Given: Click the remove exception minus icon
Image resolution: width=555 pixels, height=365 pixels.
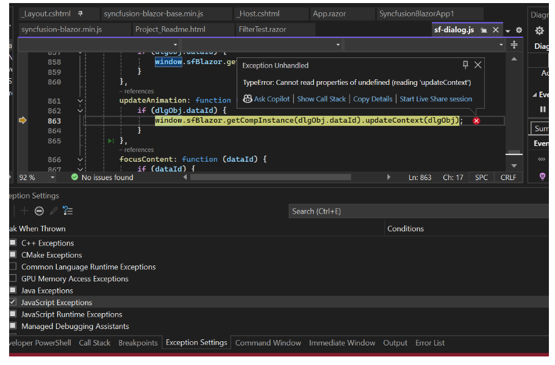Looking at the screenshot, I should click(39, 211).
